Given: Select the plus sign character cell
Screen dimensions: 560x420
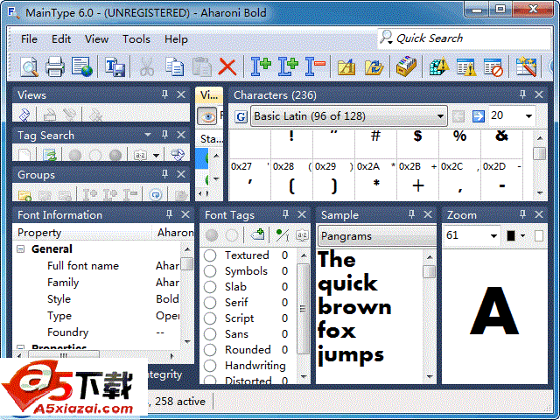Looking at the screenshot, I should [x=418, y=179].
